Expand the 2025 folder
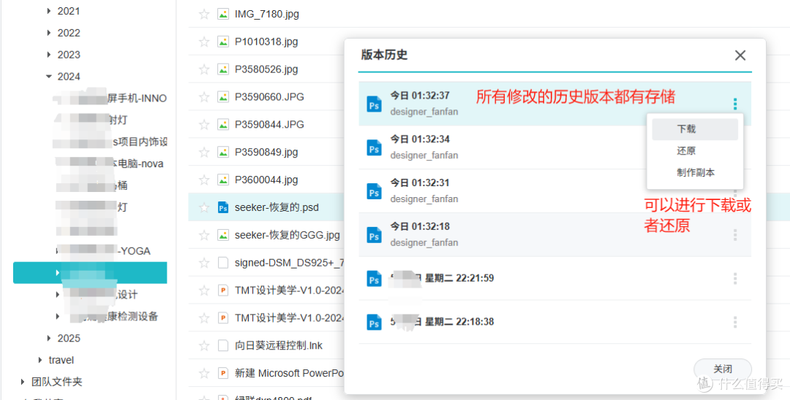The height and width of the screenshot is (400, 790). tap(49, 338)
